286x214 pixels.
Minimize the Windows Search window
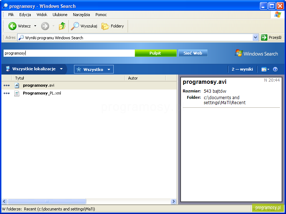tap(263, 6)
